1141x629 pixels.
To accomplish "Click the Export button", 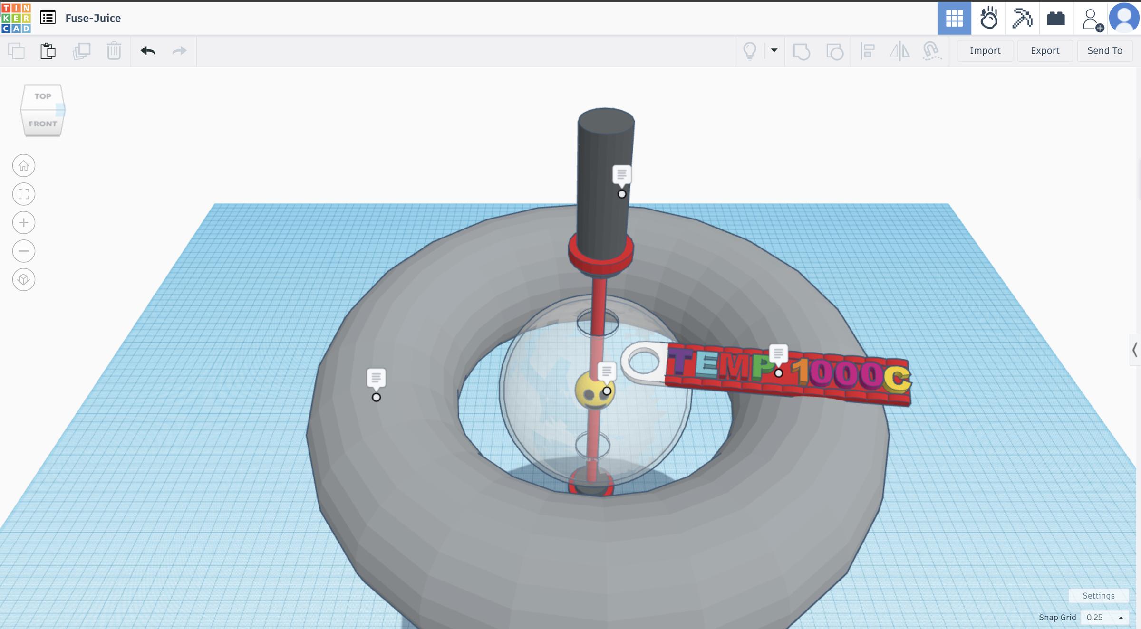I will [1044, 51].
